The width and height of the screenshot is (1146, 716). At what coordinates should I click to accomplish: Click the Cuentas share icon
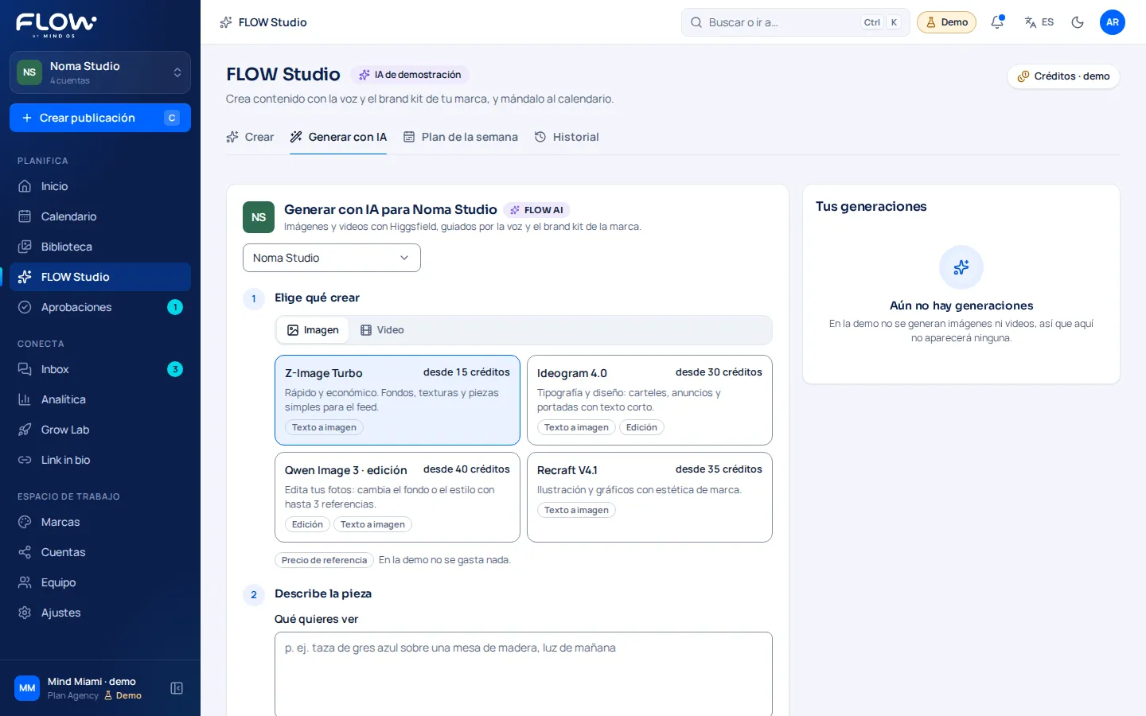point(25,552)
